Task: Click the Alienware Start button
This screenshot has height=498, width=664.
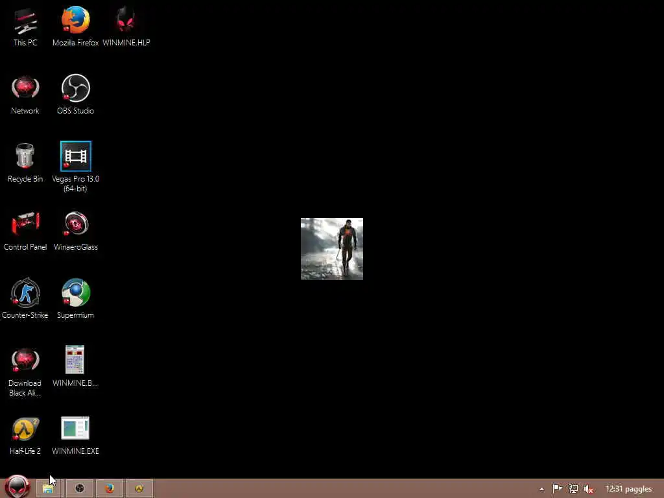Action: (18, 487)
